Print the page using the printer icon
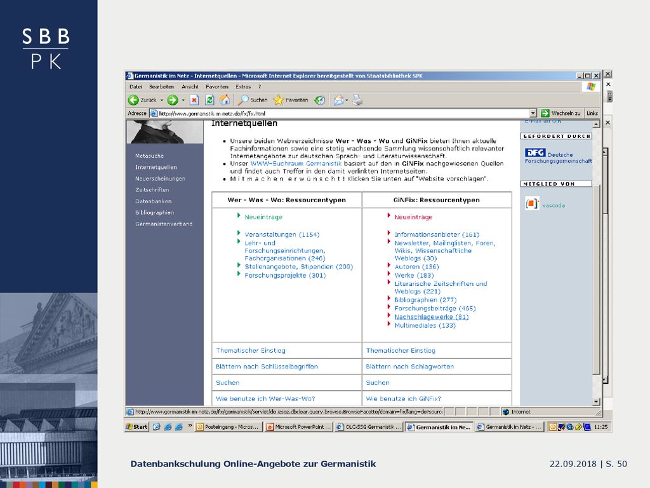The image size is (650, 488). click(x=357, y=100)
